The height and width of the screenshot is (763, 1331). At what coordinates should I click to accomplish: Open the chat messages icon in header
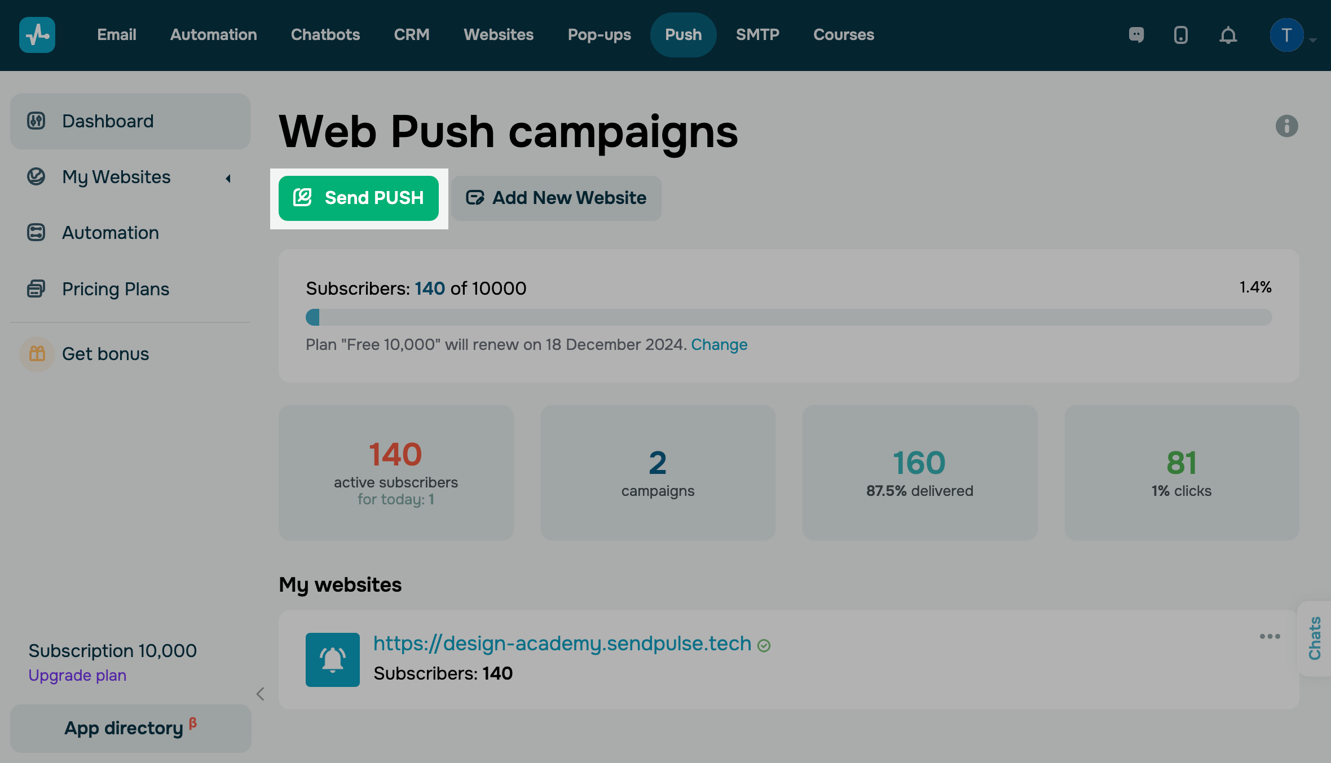click(1136, 35)
